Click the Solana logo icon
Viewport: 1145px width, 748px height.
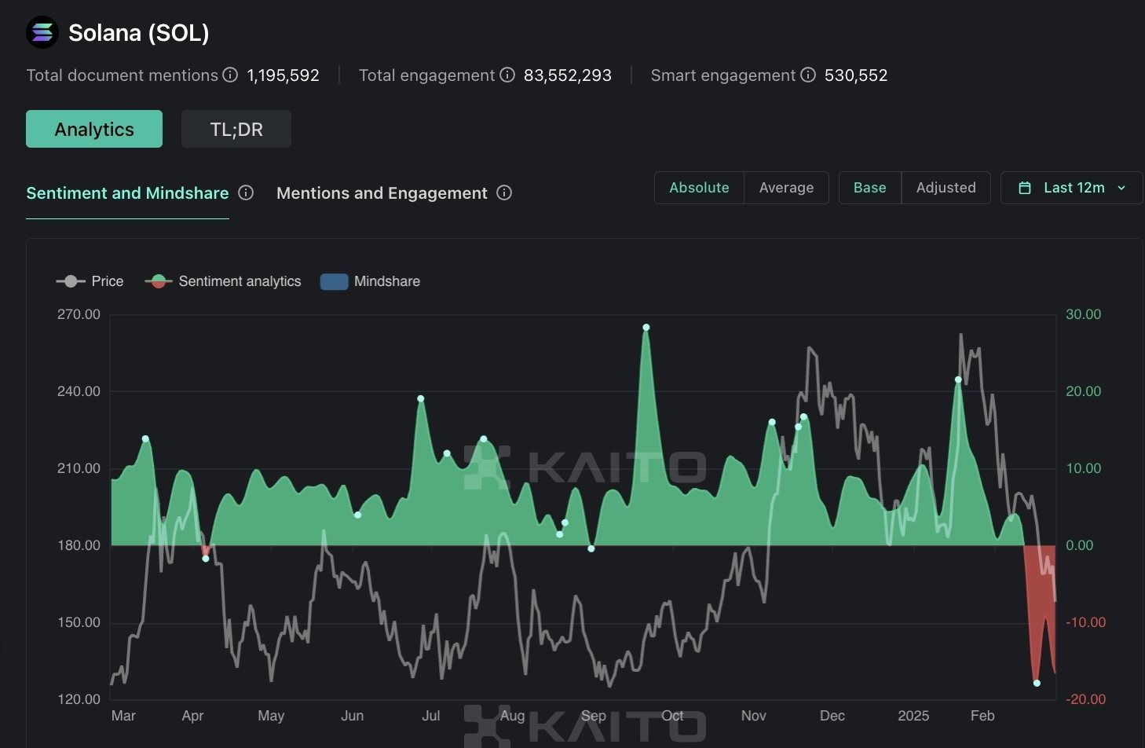pos(42,32)
